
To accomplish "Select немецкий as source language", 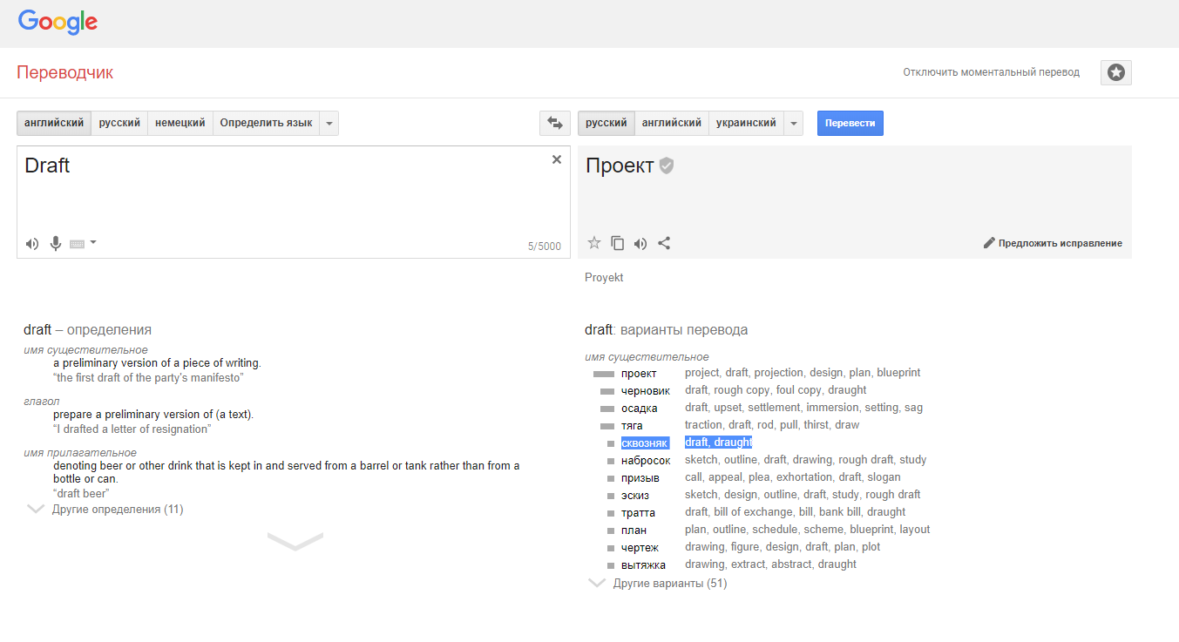I will pos(180,124).
